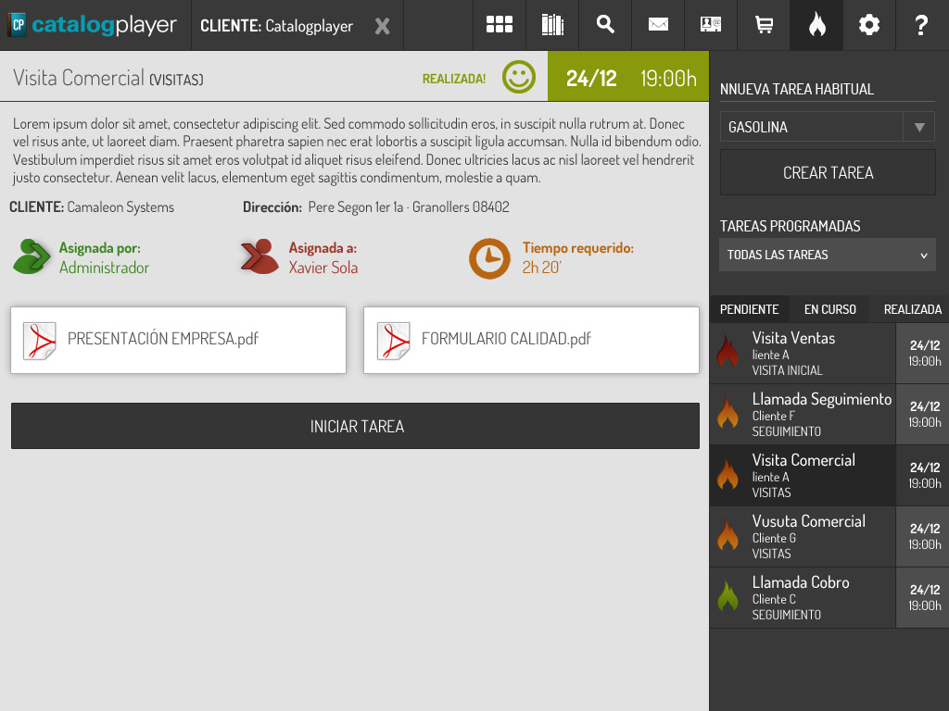Select the Visita Ventas task row

(829, 353)
